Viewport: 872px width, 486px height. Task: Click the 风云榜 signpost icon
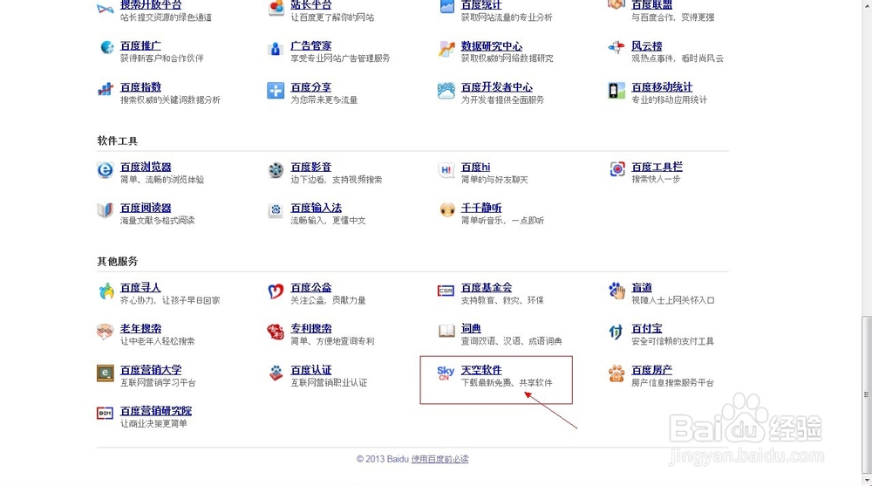pos(617,48)
